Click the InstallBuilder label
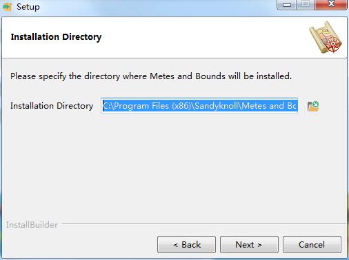Viewport: 349px width, 260px height. coord(32,225)
